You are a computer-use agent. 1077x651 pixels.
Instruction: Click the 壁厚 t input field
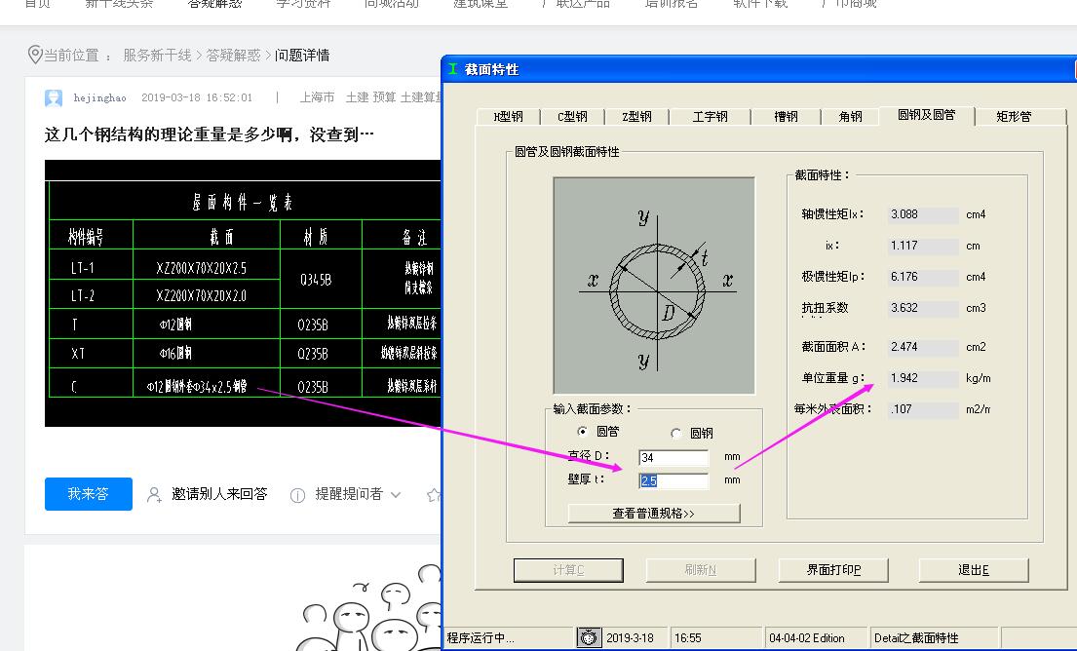click(x=673, y=480)
